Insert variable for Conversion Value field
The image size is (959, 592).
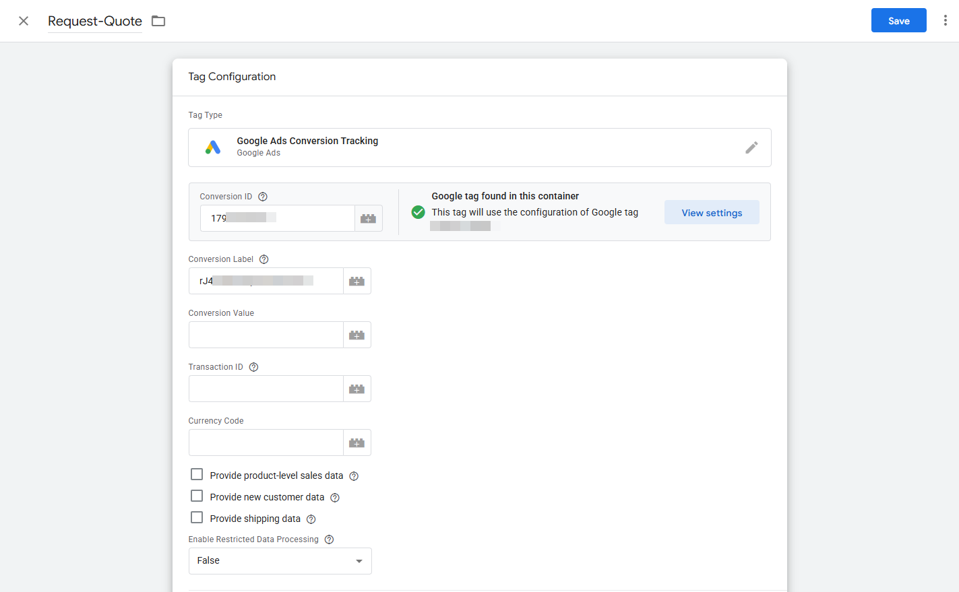click(x=357, y=335)
